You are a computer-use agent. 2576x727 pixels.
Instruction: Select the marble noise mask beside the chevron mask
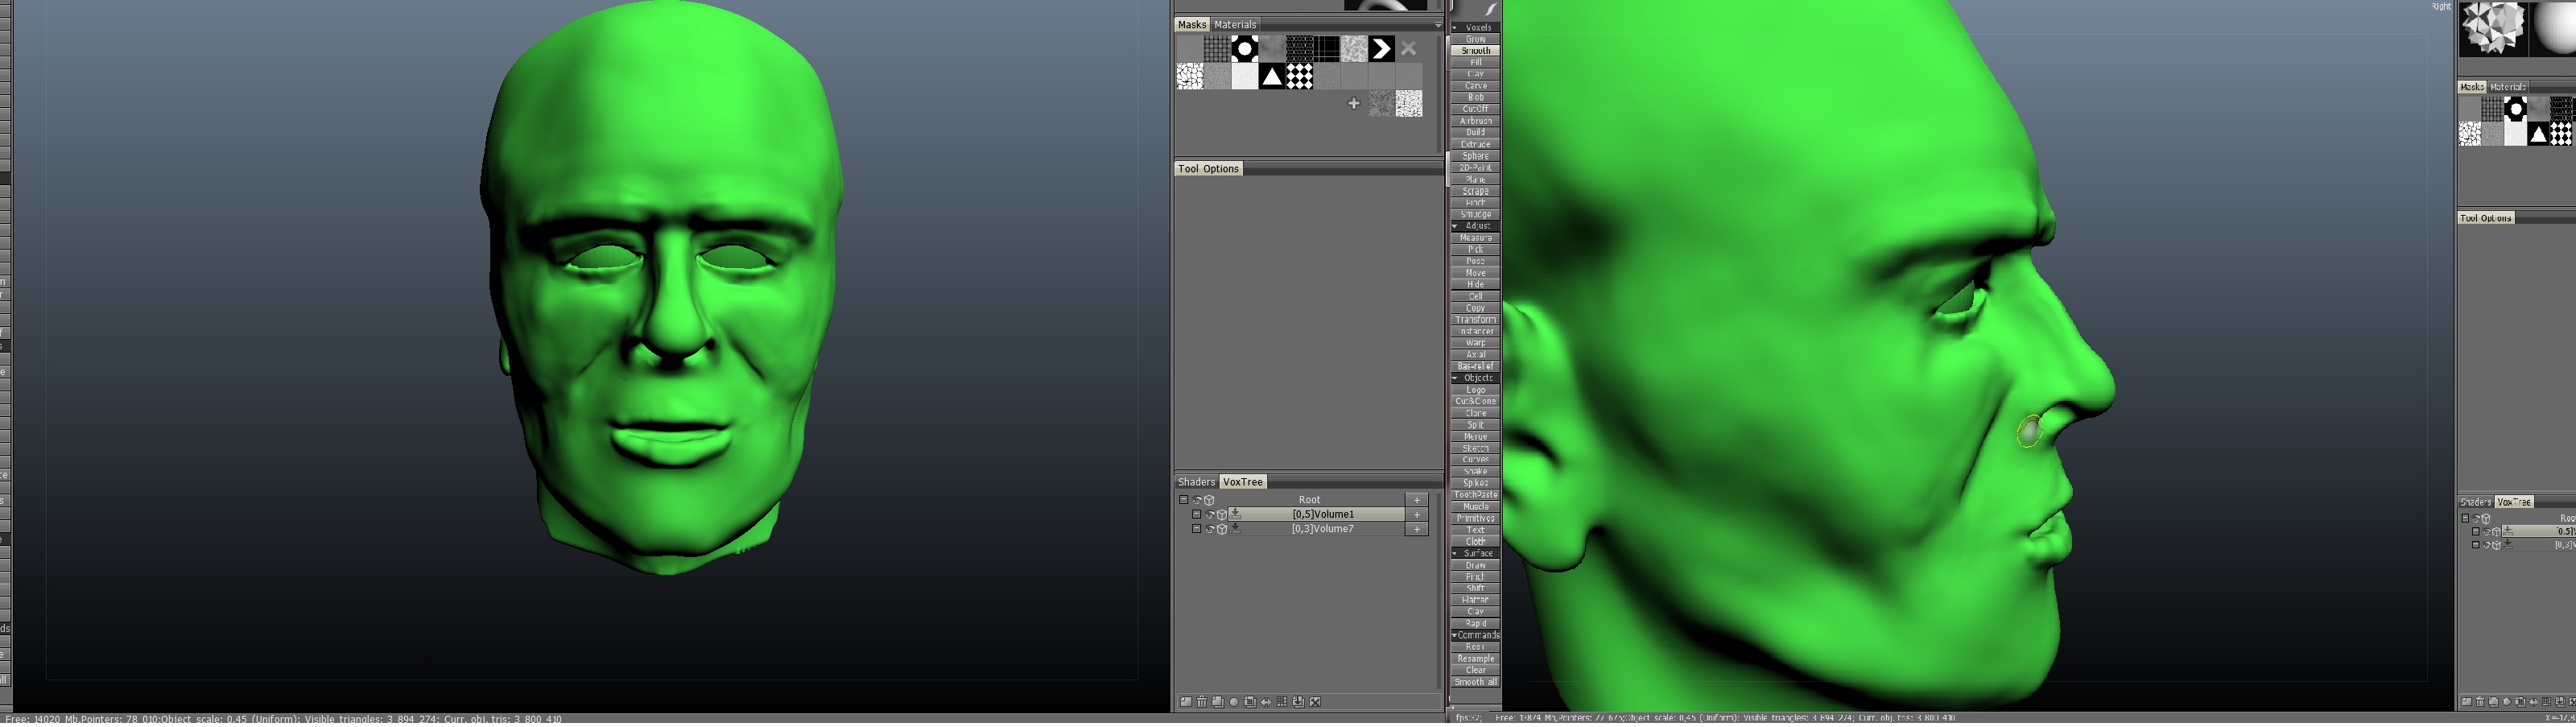pos(1354,48)
